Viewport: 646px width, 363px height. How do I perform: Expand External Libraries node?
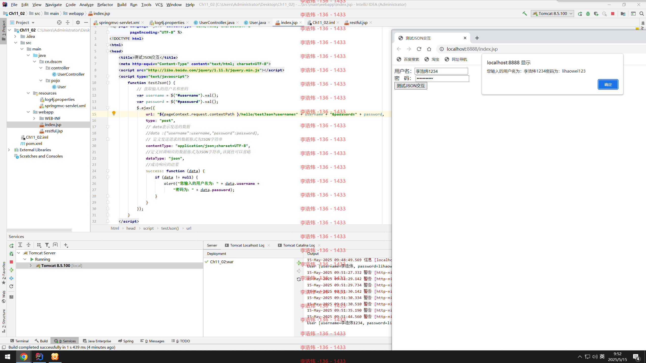click(9, 150)
